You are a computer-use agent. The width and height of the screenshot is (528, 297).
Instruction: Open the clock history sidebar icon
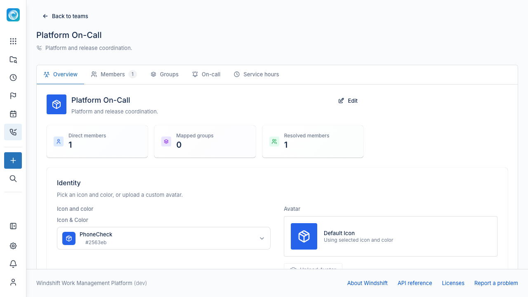(13, 78)
